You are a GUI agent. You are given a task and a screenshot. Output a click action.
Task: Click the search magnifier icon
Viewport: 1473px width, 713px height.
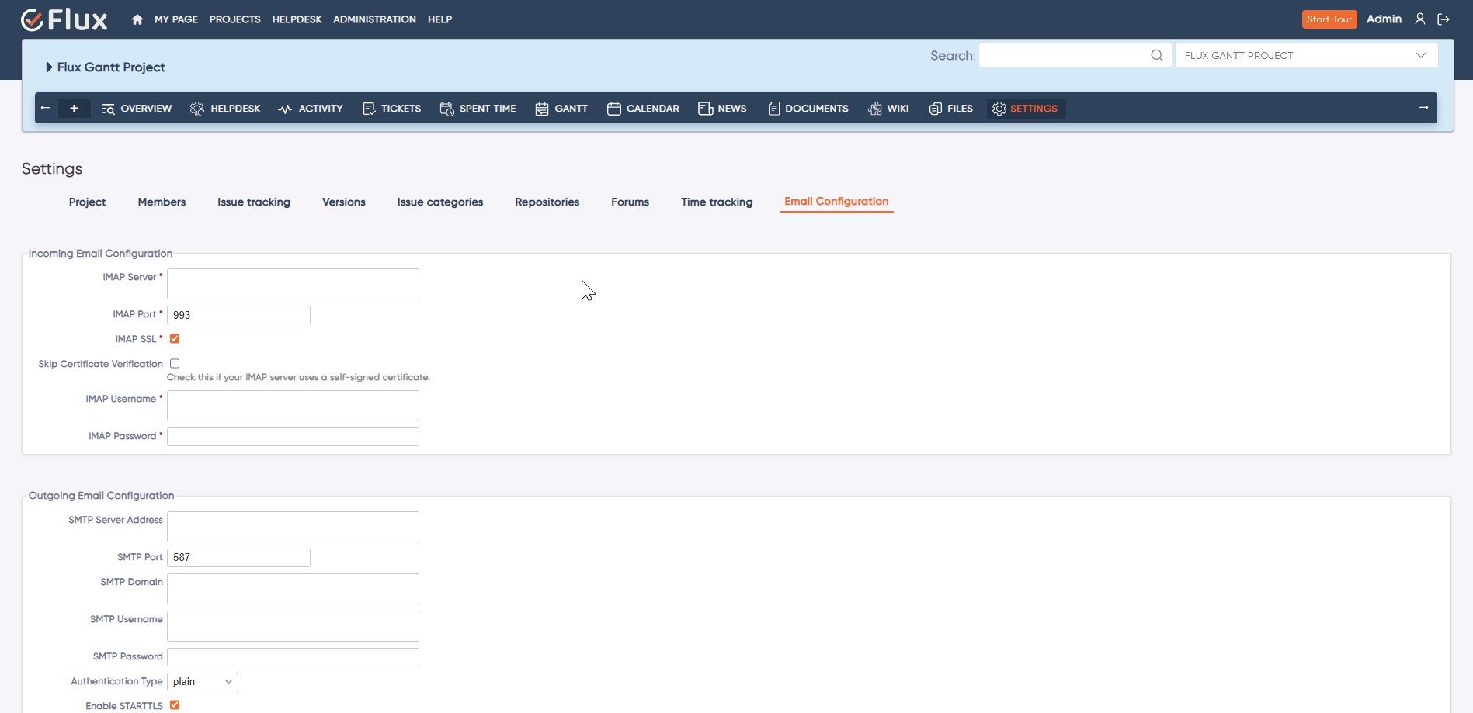1156,55
